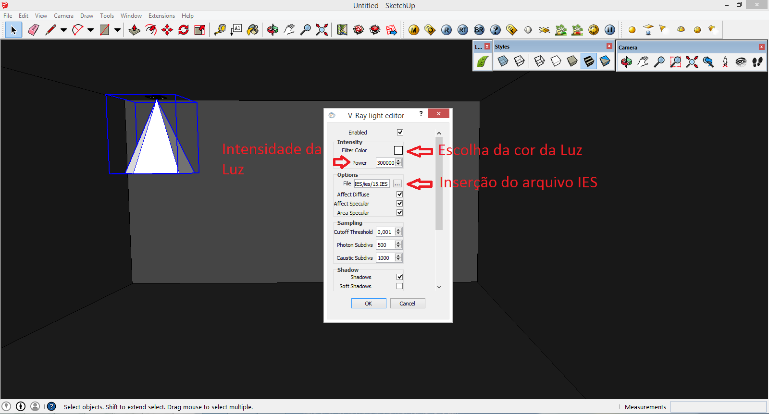
Task: Choose the Line pencil tool
Action: 50,30
